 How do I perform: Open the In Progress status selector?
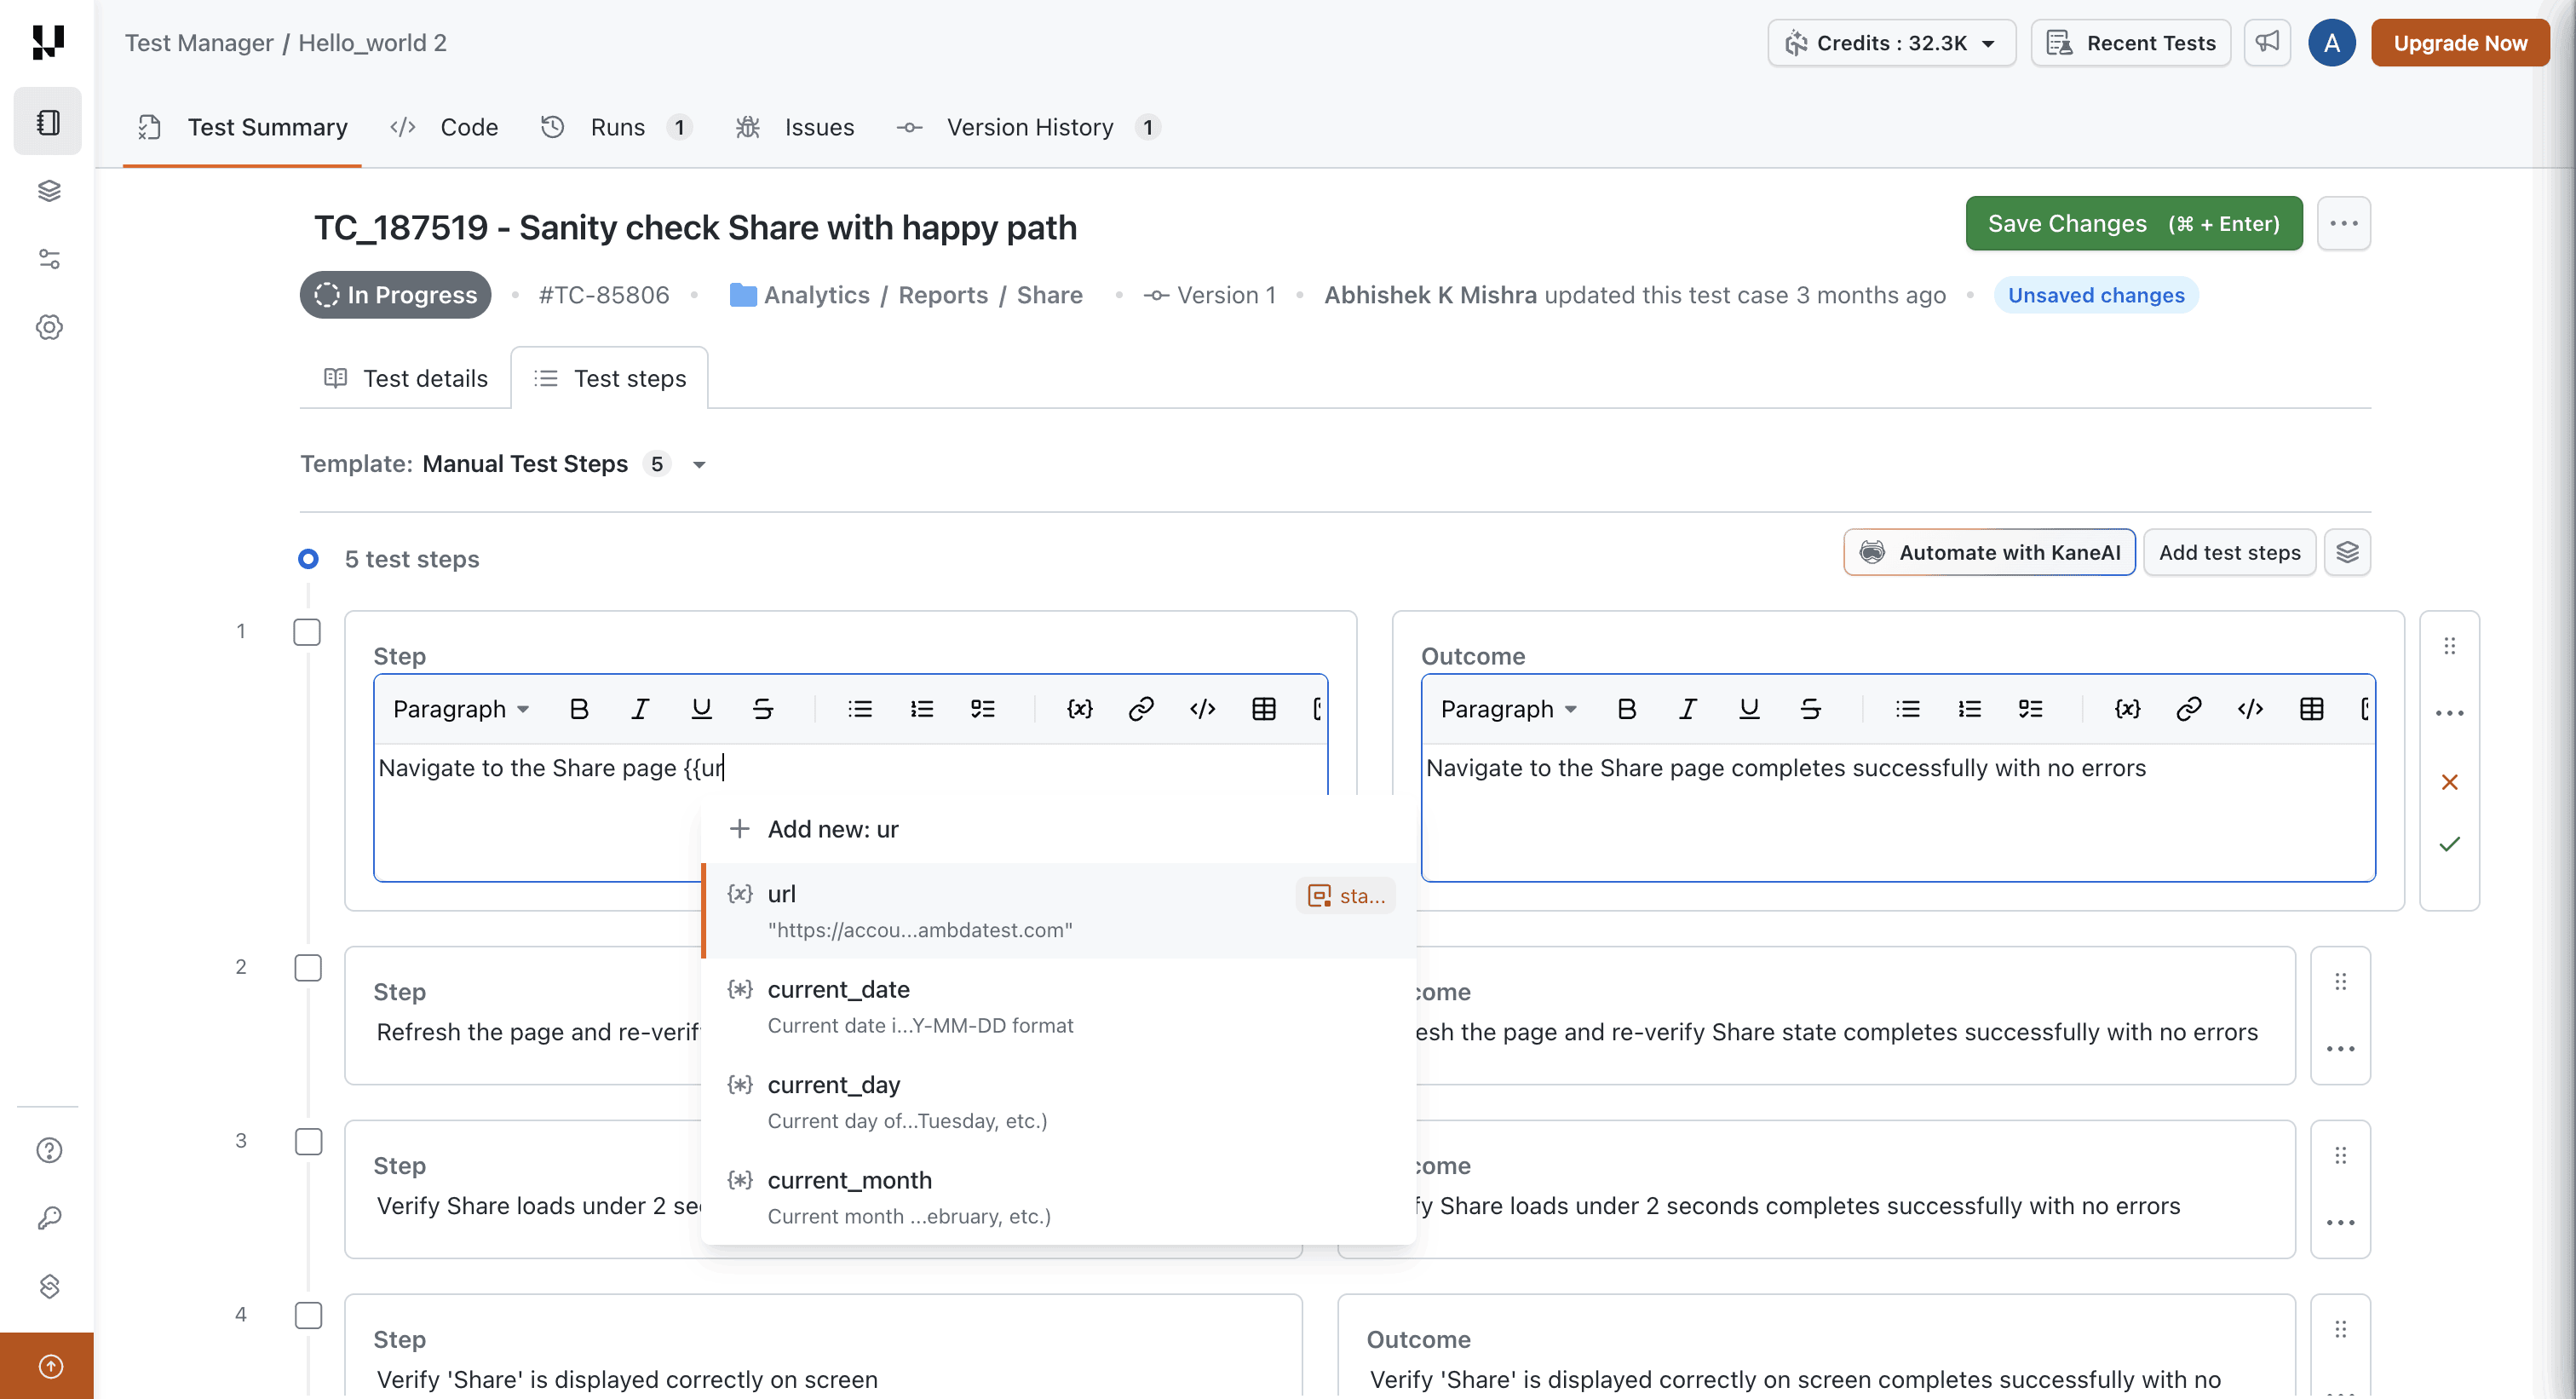tap(396, 295)
